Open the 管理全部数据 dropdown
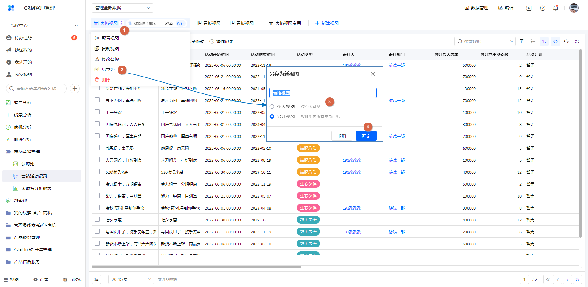The image size is (588, 287). tap(122, 8)
